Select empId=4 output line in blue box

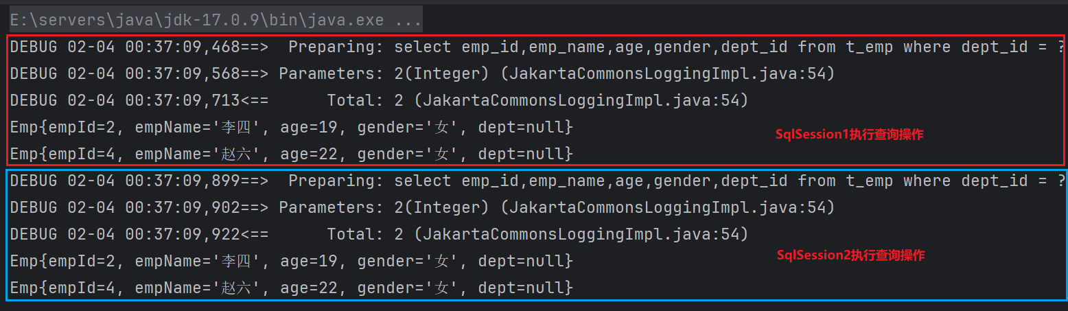tap(291, 288)
